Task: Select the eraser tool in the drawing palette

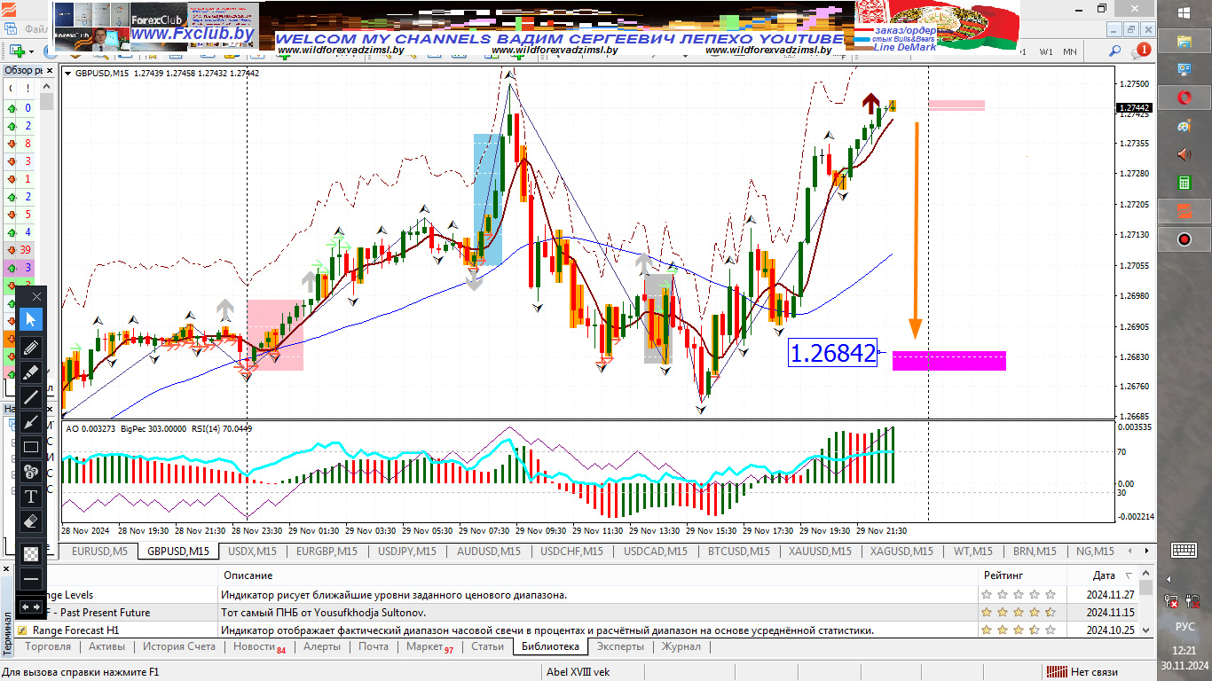Action: pos(31,521)
